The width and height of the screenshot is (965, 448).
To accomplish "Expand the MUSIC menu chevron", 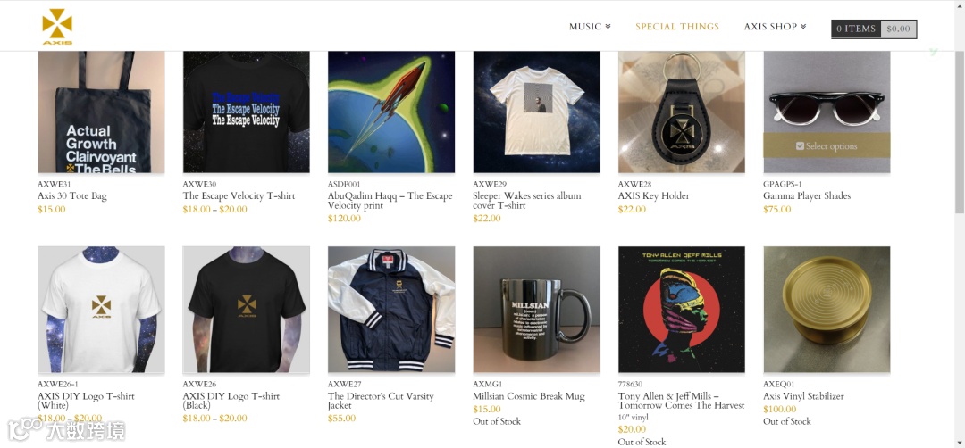I will click(x=608, y=27).
